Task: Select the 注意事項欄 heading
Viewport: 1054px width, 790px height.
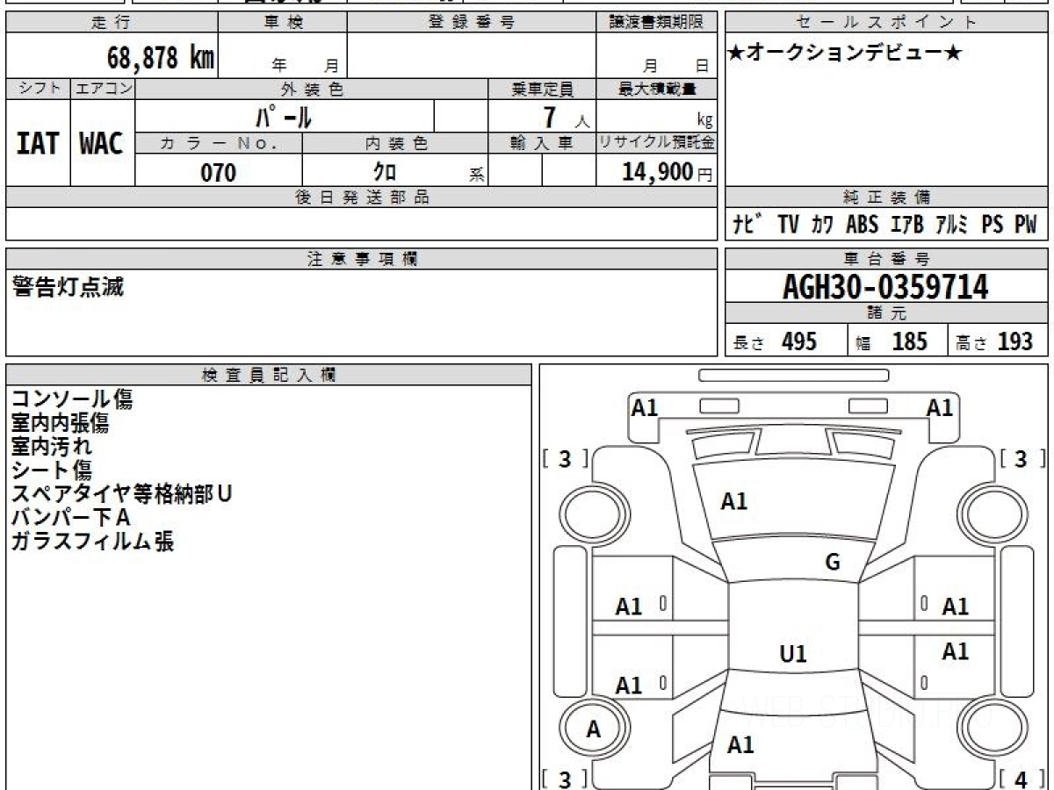Action: (362, 258)
